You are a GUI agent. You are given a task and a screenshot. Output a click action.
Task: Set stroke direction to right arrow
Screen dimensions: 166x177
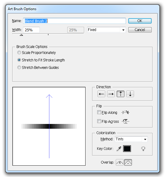[111, 94]
